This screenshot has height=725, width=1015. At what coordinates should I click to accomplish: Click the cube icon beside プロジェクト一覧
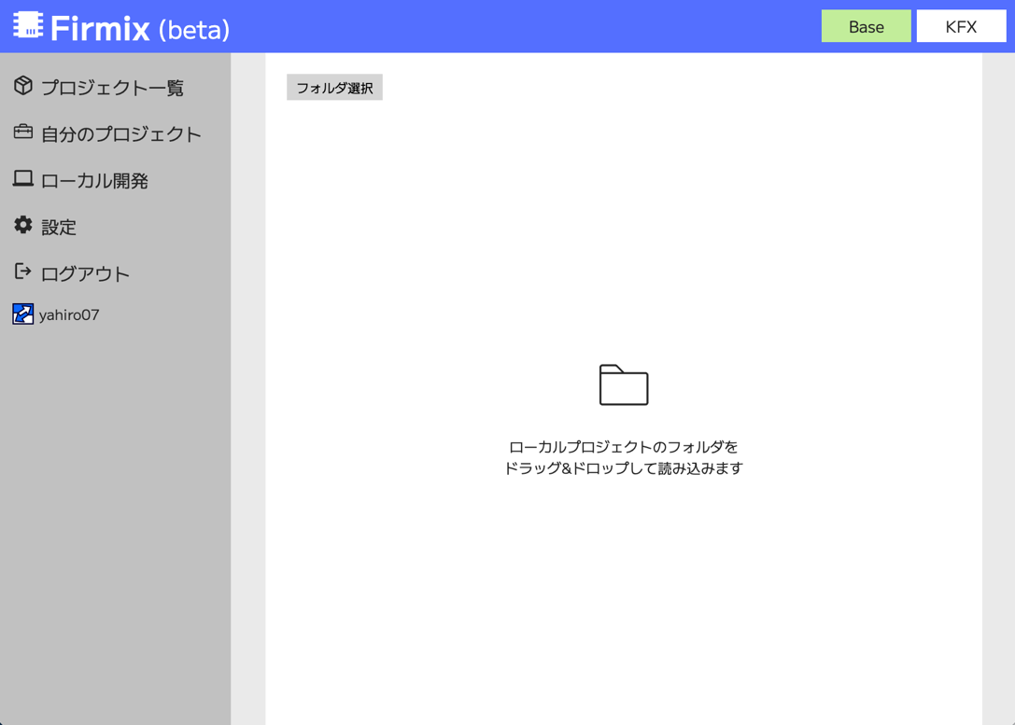(23, 86)
